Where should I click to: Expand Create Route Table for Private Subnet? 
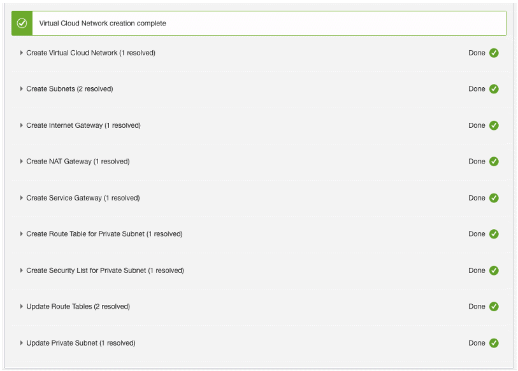click(22, 234)
